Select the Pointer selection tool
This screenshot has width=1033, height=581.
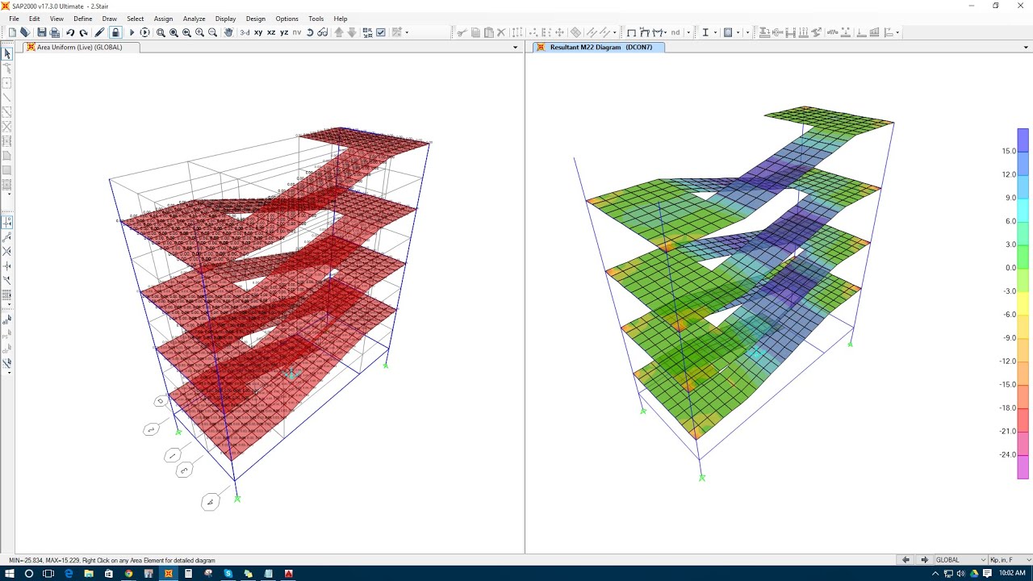(6, 53)
